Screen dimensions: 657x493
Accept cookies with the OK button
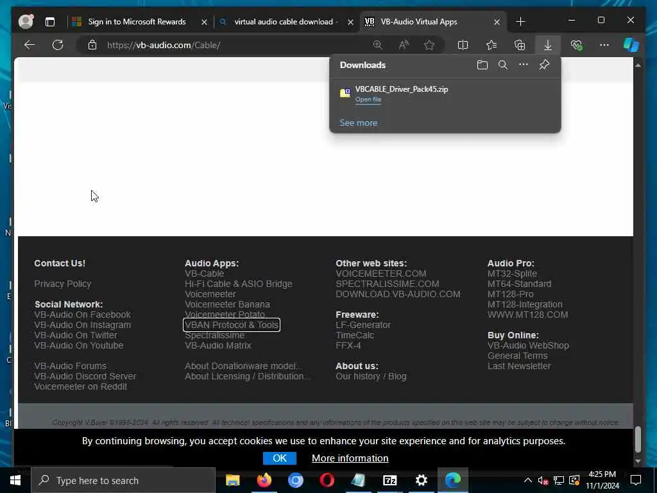(x=280, y=458)
